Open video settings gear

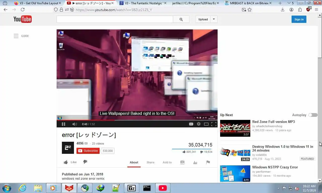199,124
